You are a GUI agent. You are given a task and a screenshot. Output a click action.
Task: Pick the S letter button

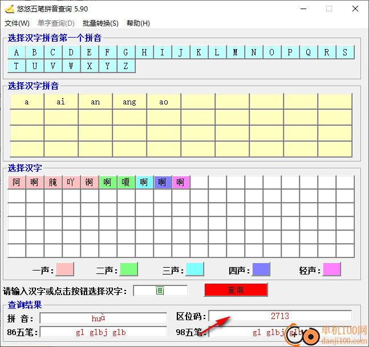(x=345, y=52)
